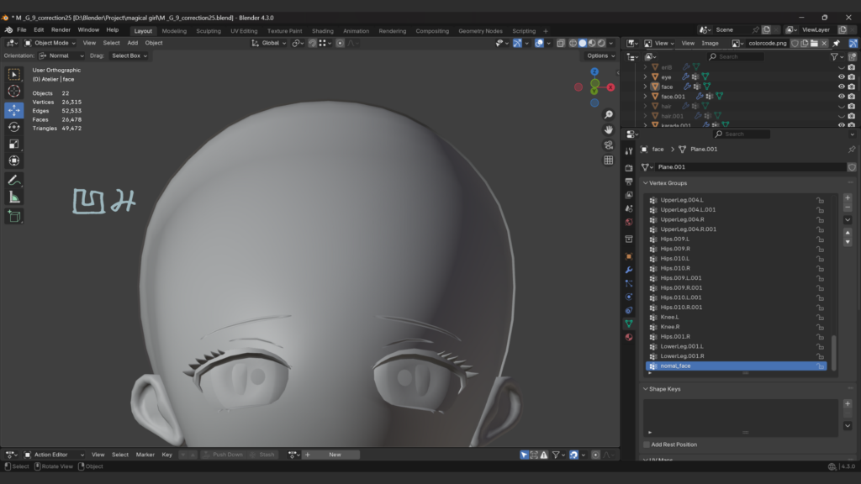The image size is (861, 484).
Task: Switch to orthographic/perspective grid icon
Action: pos(609,160)
